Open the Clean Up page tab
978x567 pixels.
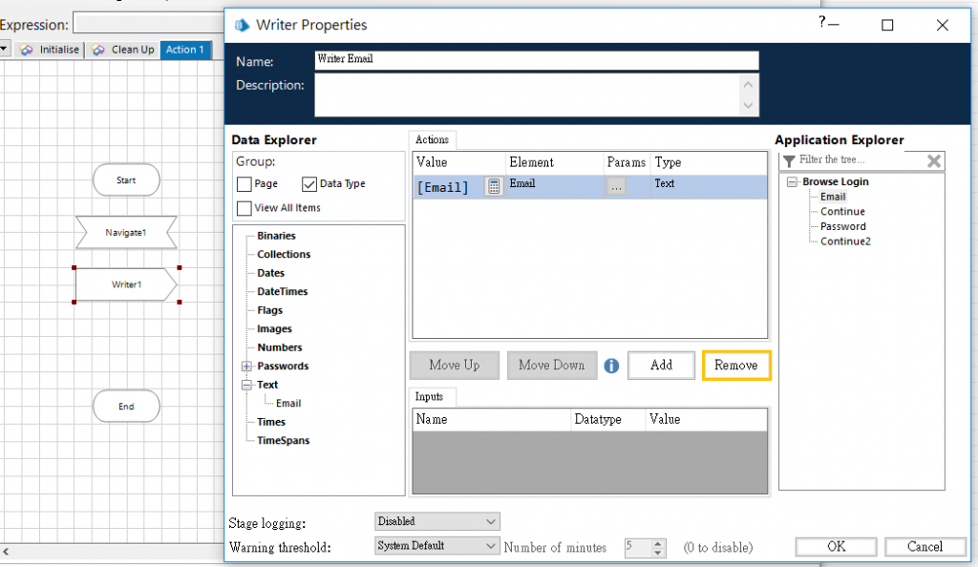click(123, 50)
